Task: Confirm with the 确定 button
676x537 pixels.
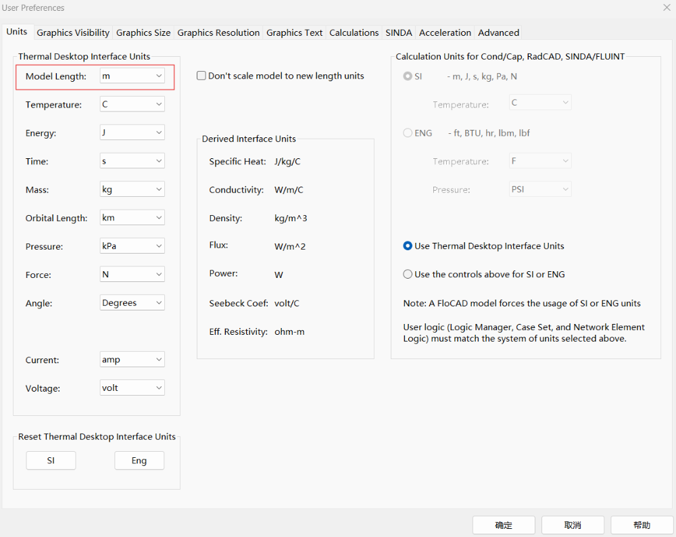Action: [x=504, y=526]
